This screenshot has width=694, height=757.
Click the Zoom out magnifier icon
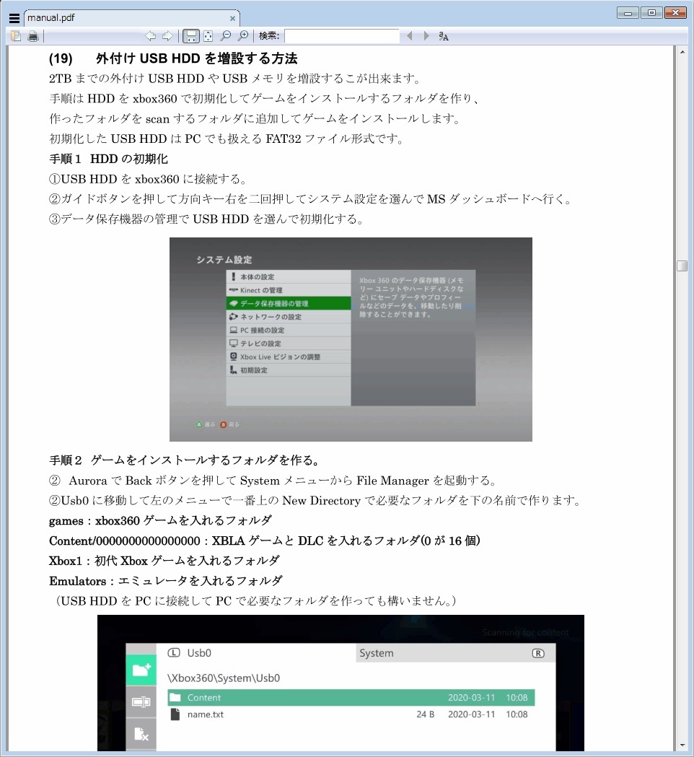coord(225,35)
